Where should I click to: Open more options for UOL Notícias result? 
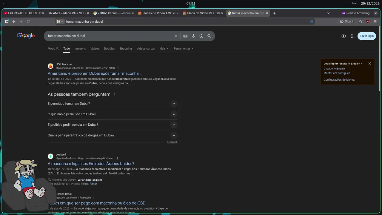(119, 68)
